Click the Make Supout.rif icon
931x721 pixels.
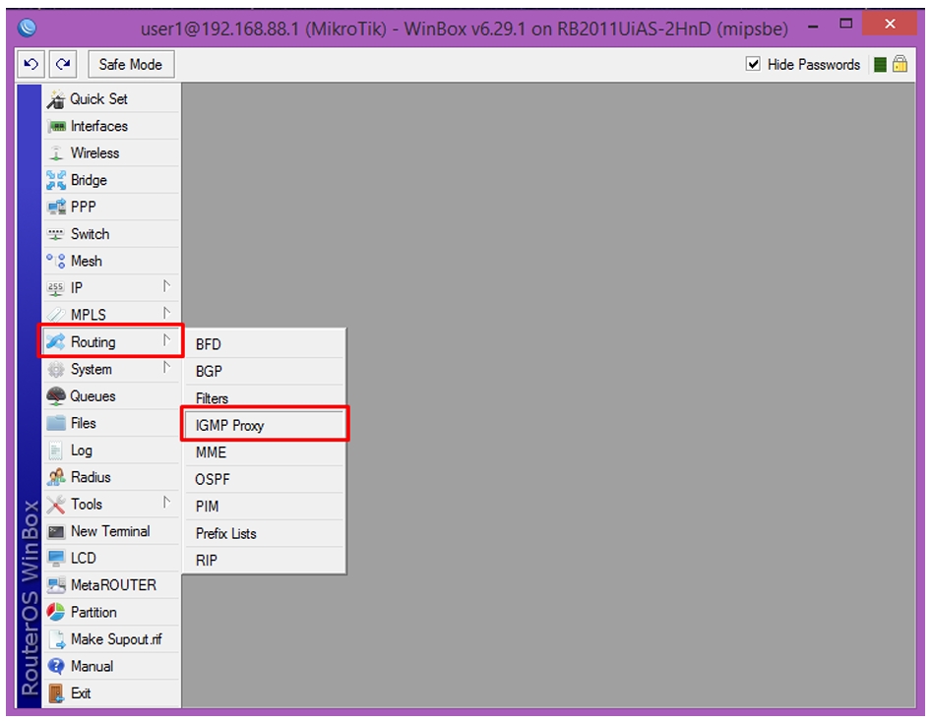pos(57,639)
